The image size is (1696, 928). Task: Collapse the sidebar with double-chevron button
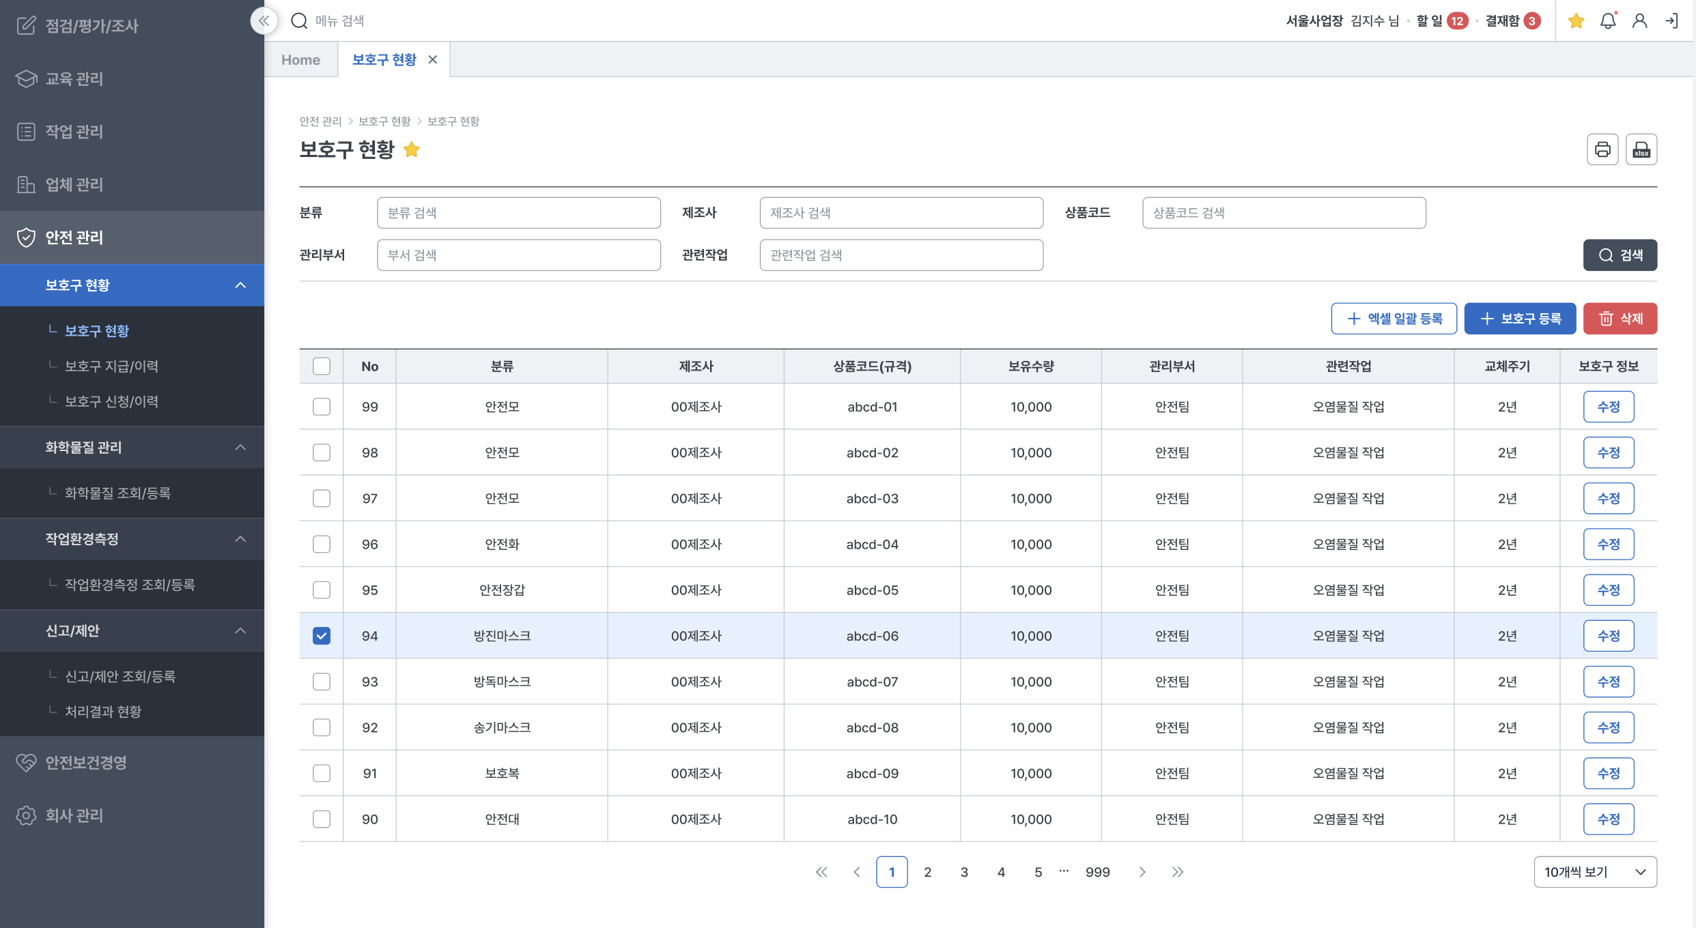click(x=264, y=20)
